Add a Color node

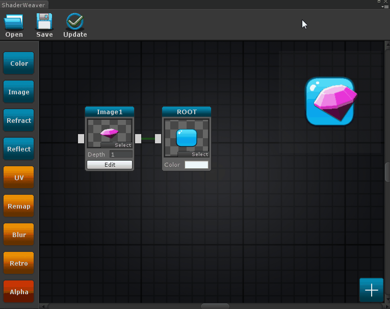pyautogui.click(x=19, y=63)
